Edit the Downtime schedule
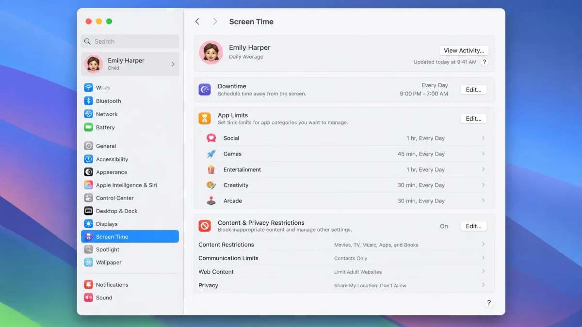This screenshot has height=327, width=582. tap(473, 90)
